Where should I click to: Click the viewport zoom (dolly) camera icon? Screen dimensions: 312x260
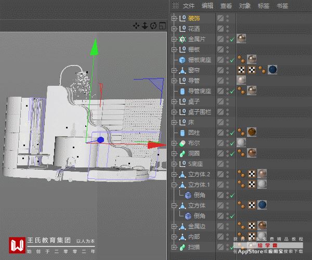click(145, 26)
